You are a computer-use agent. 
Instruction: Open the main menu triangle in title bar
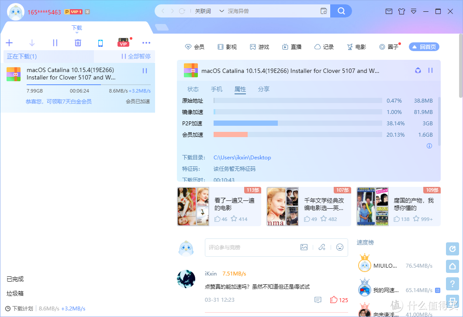coord(414,12)
